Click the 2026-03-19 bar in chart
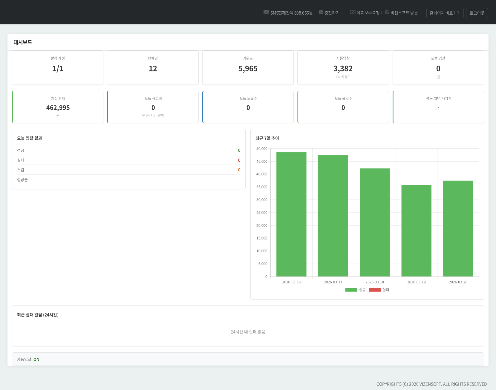Screen dimensions: 496x390 tap(416, 231)
